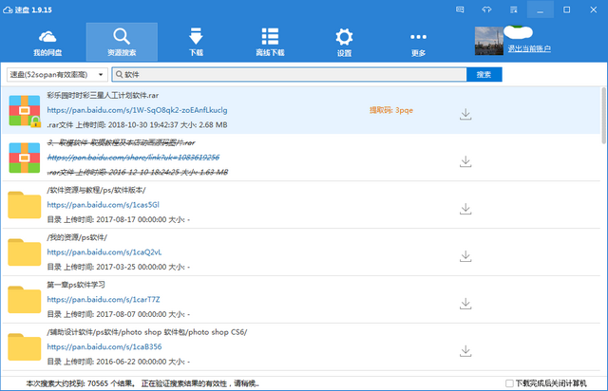Viewport: 608px width, 391px height.
Task: Download the photo shop CS6 folder result
Action: [465, 351]
